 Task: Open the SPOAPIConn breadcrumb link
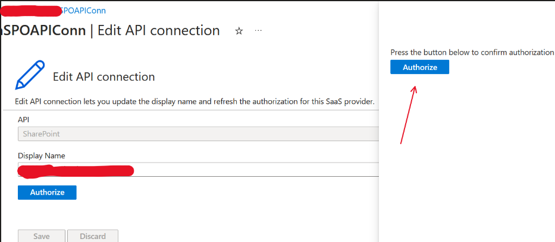coord(83,11)
